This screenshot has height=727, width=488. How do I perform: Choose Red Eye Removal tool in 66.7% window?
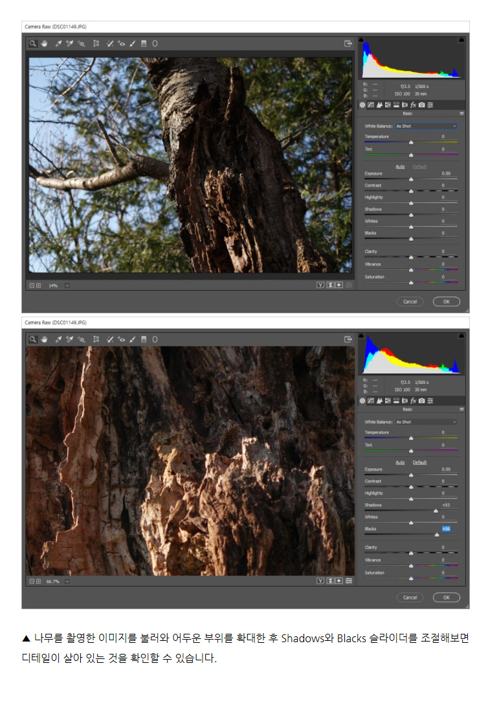122,339
